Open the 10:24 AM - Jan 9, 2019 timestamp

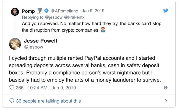[52, 88]
